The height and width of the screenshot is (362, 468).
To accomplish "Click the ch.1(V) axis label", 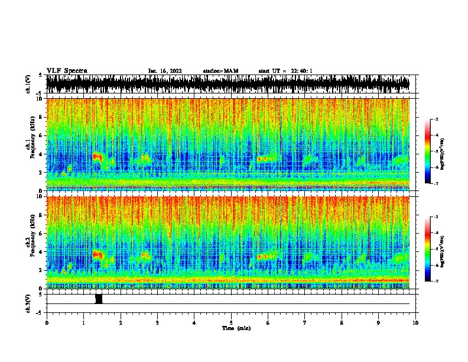I will 28,84.
